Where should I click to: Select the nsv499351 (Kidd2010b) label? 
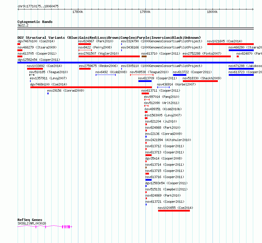tap(163, 109)
